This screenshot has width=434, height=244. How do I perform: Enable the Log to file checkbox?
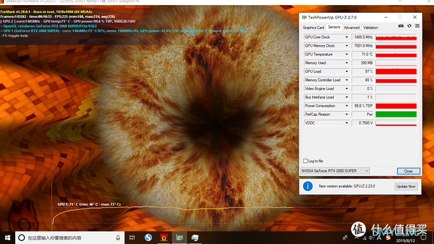coord(305,161)
